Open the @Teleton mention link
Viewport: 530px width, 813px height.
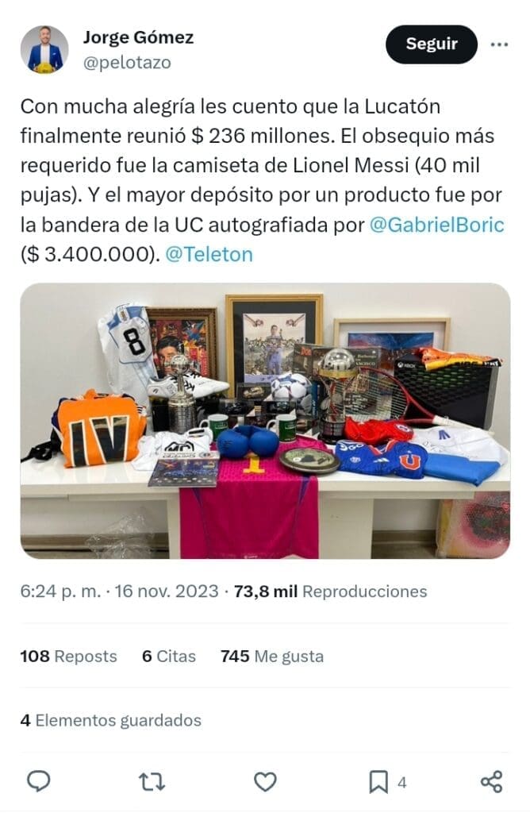209,255
